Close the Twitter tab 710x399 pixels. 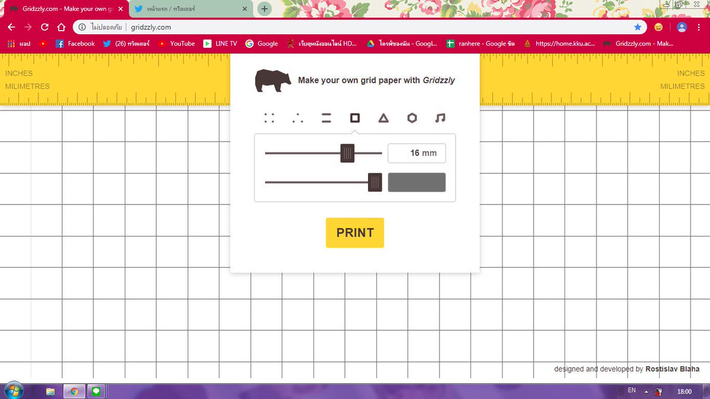pos(246,9)
